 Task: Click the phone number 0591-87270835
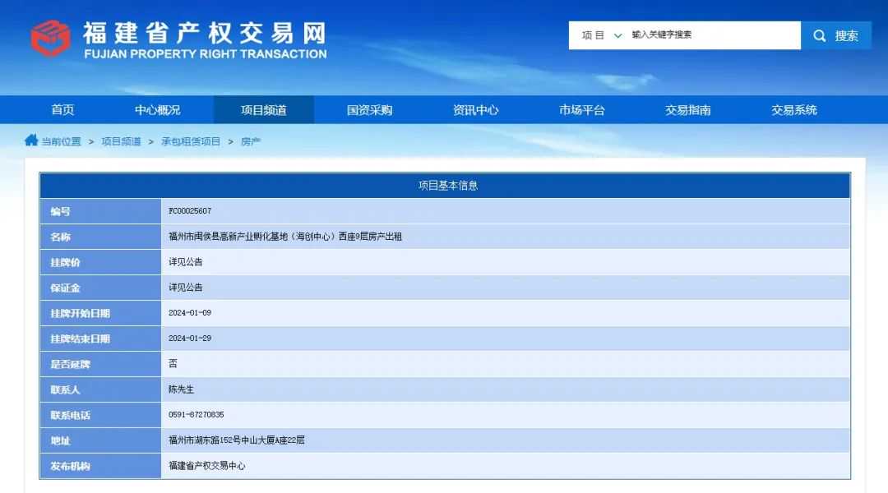click(197, 415)
